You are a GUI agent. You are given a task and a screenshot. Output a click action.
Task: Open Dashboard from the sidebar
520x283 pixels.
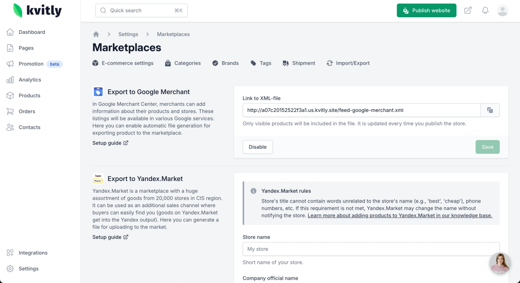click(32, 32)
